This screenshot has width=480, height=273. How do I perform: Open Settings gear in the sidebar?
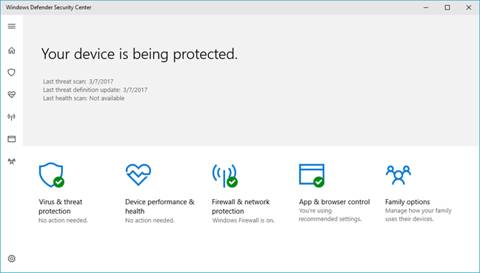tap(12, 259)
